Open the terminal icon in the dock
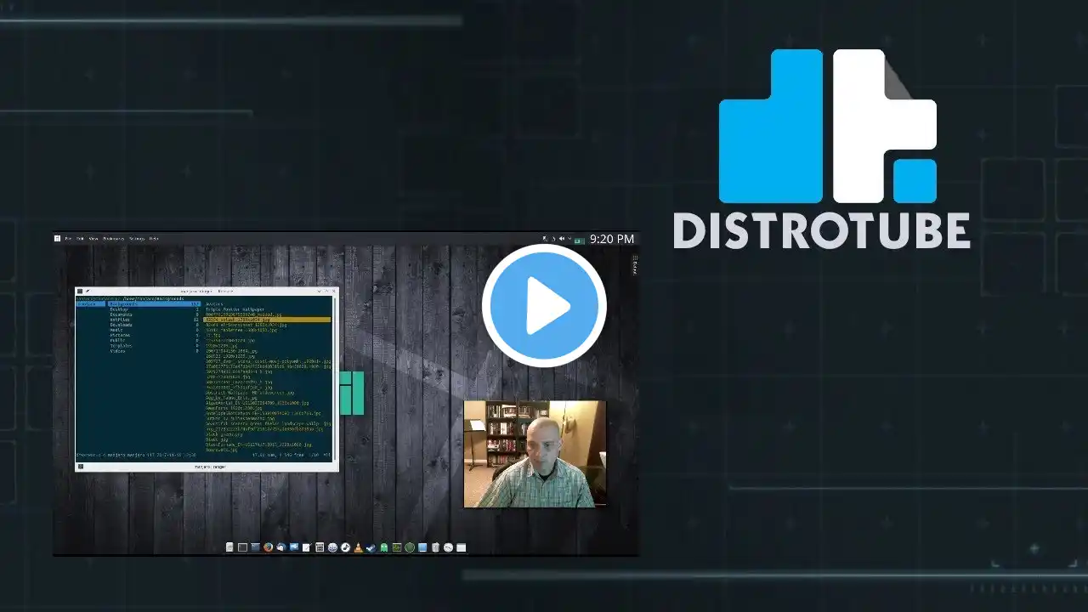Image resolution: width=1088 pixels, height=612 pixels. pyautogui.click(x=242, y=547)
